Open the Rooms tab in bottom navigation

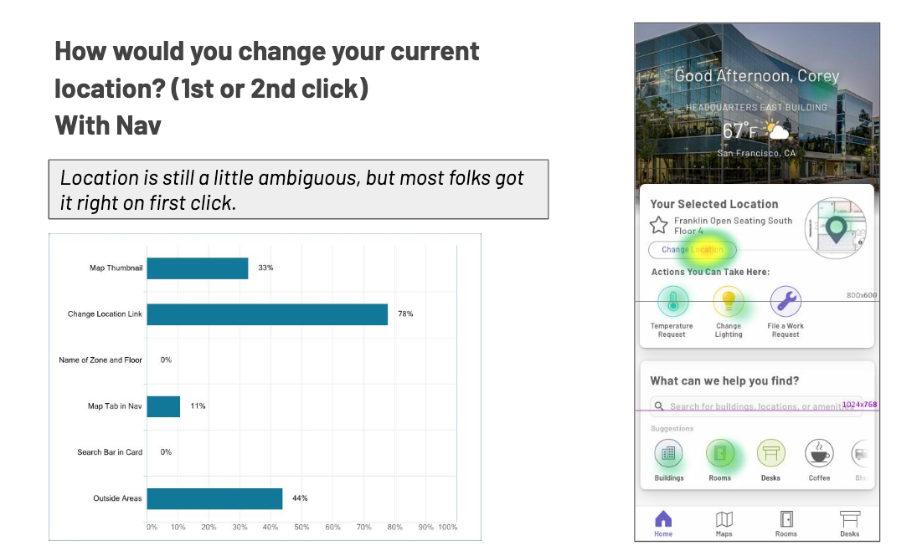[x=786, y=523]
